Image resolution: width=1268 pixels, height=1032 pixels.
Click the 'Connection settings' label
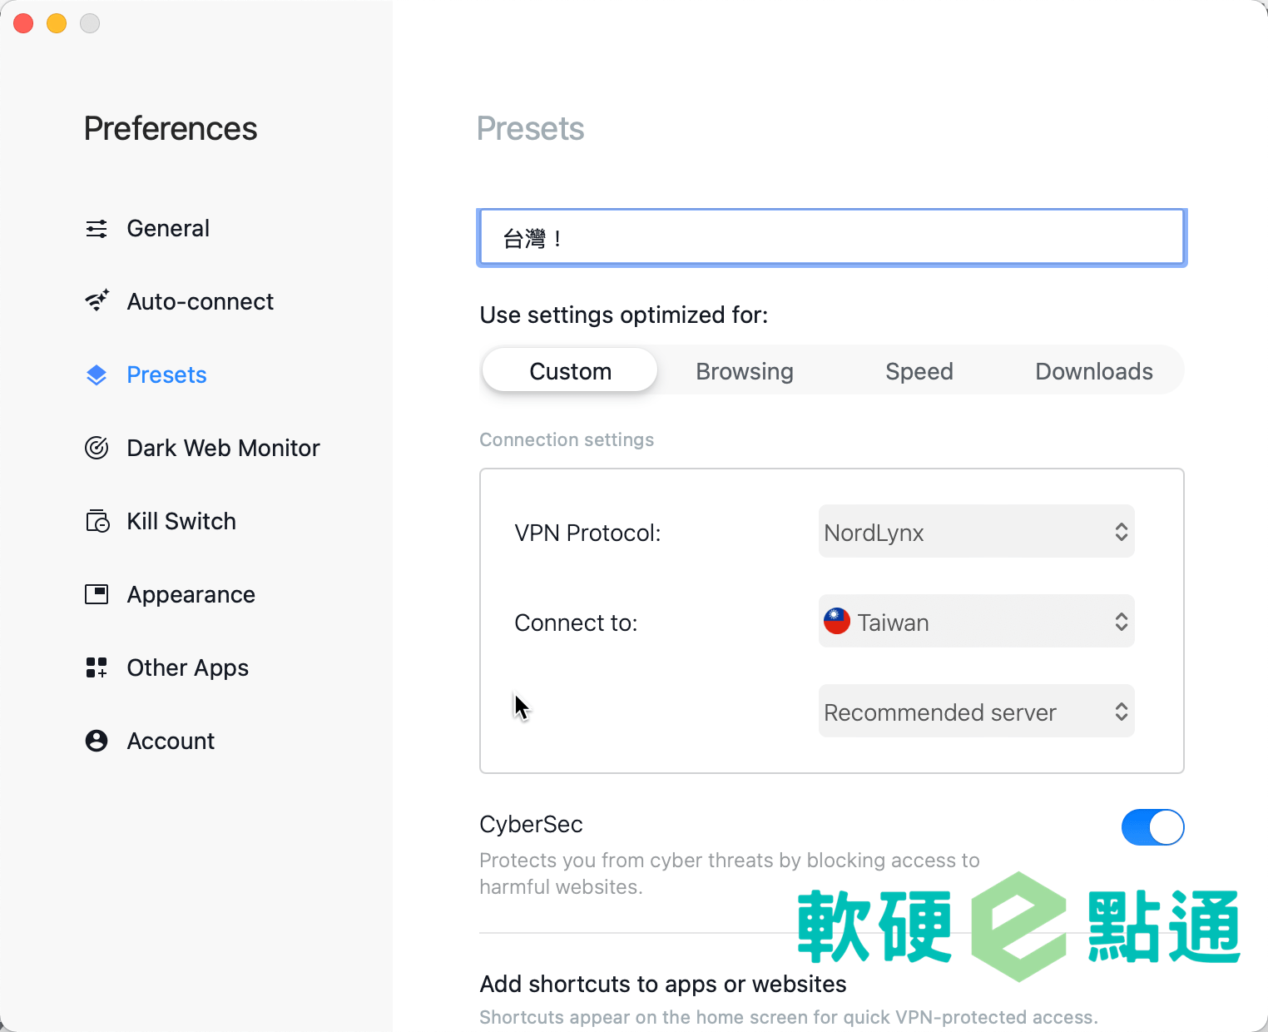click(x=567, y=439)
